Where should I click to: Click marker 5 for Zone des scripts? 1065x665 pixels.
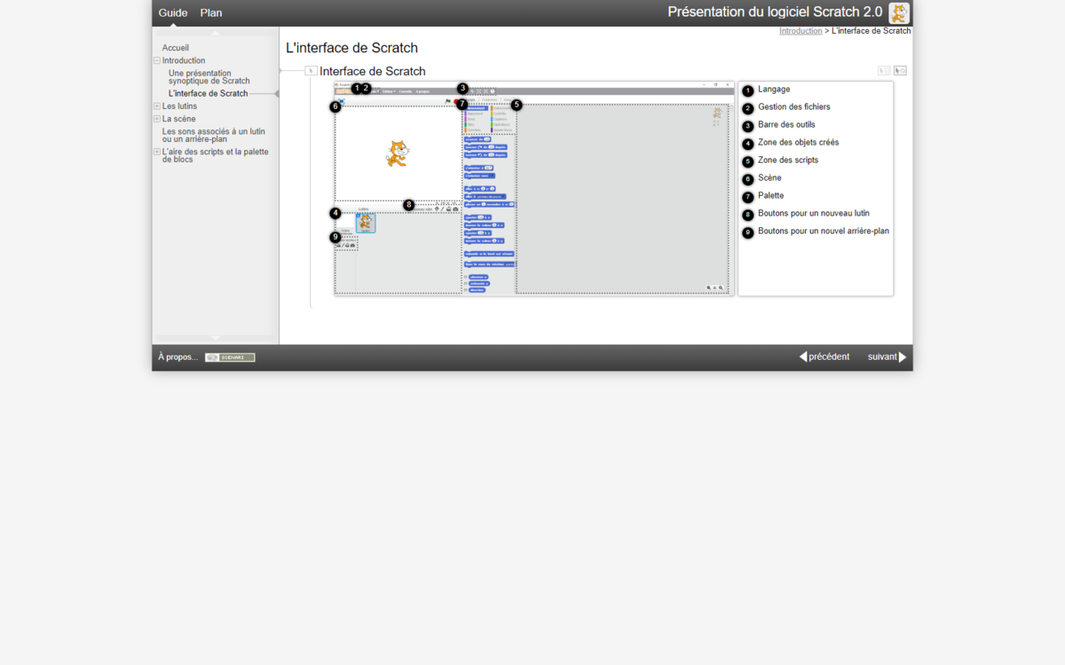point(516,105)
